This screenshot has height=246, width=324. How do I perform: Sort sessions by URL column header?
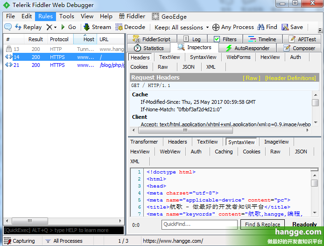[111, 39]
